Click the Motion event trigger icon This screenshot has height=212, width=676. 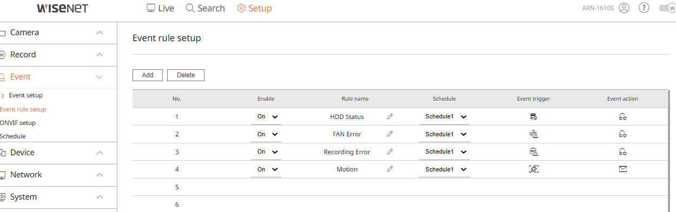[x=533, y=169]
